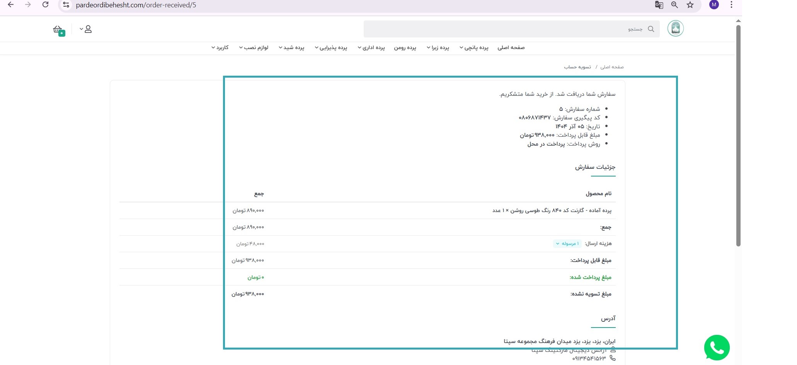Click «تسویه حساب» breadcrumb link
This screenshot has height=365, width=797.
tap(577, 67)
